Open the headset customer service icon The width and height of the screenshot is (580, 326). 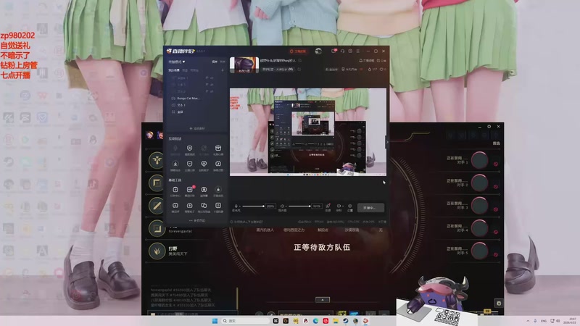(342, 51)
